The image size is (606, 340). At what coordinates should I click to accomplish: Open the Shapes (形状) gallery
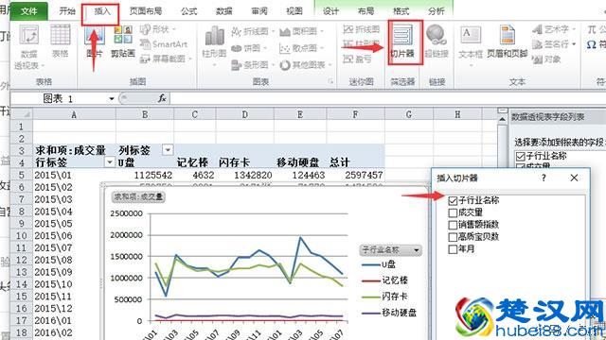(158, 29)
